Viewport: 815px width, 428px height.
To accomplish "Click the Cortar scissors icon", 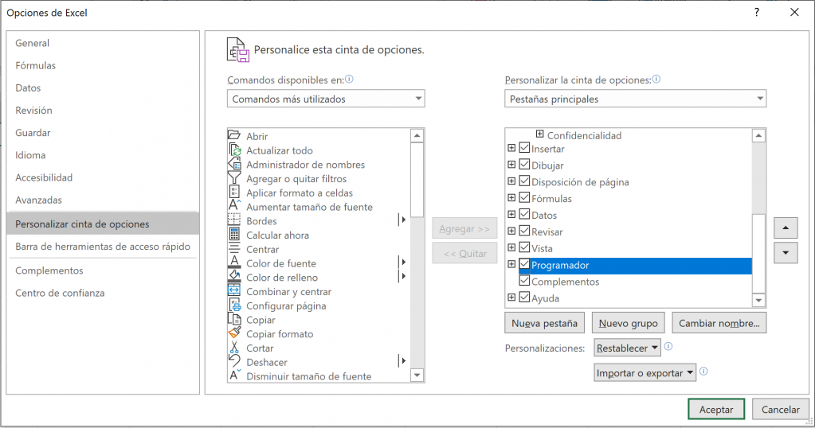I will pos(234,347).
